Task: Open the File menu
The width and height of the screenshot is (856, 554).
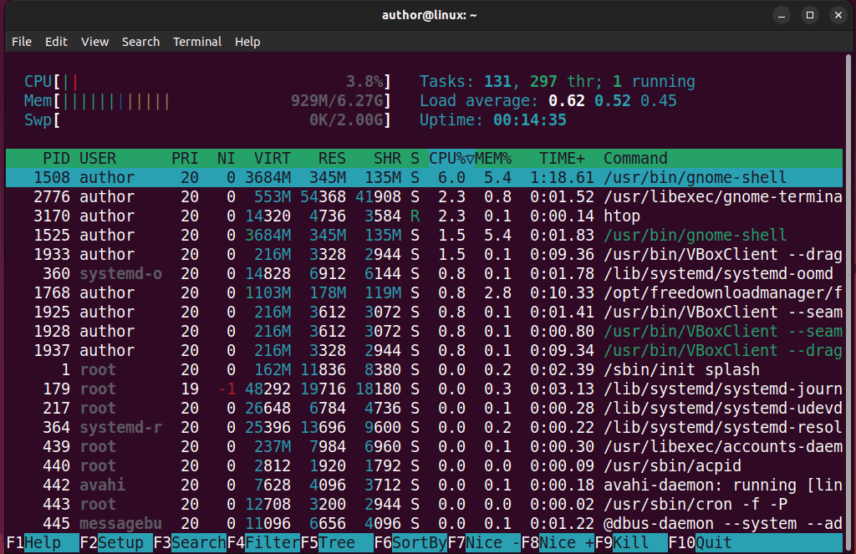Action: (21, 42)
